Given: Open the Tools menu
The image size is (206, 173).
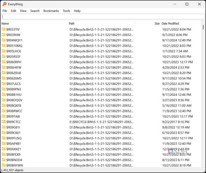Looking at the screenshot, I should [x=66, y=11].
